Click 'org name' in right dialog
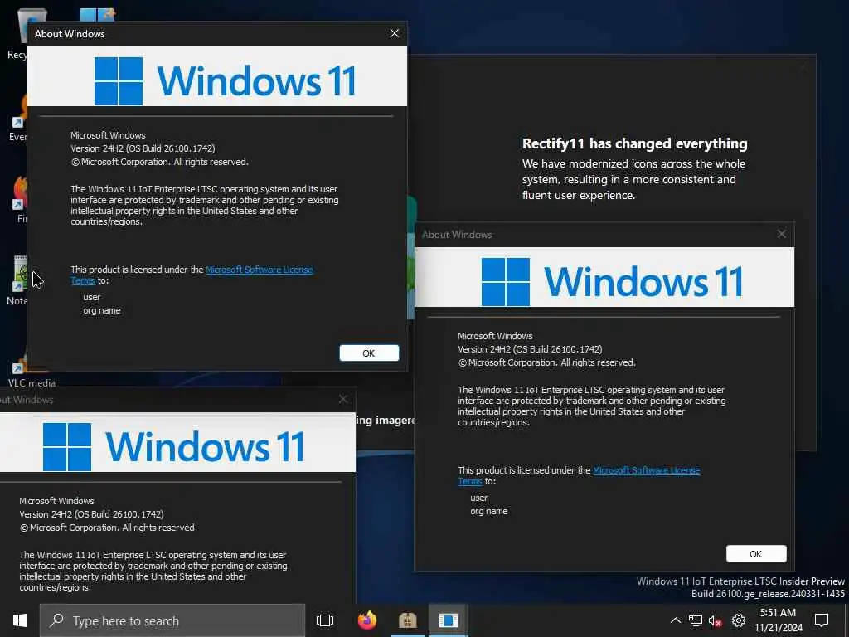The height and width of the screenshot is (637, 849). pyautogui.click(x=489, y=511)
